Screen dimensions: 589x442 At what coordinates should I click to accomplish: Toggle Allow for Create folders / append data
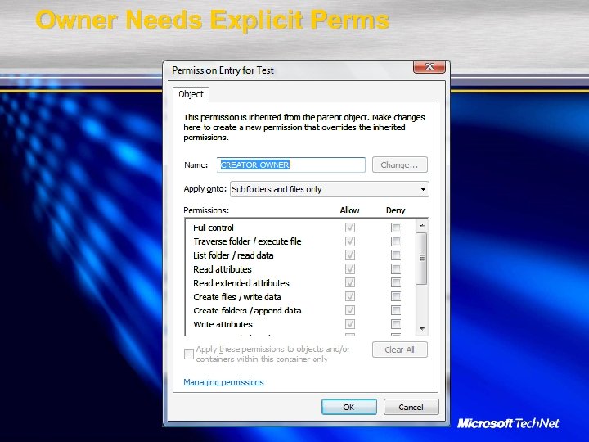(x=350, y=310)
